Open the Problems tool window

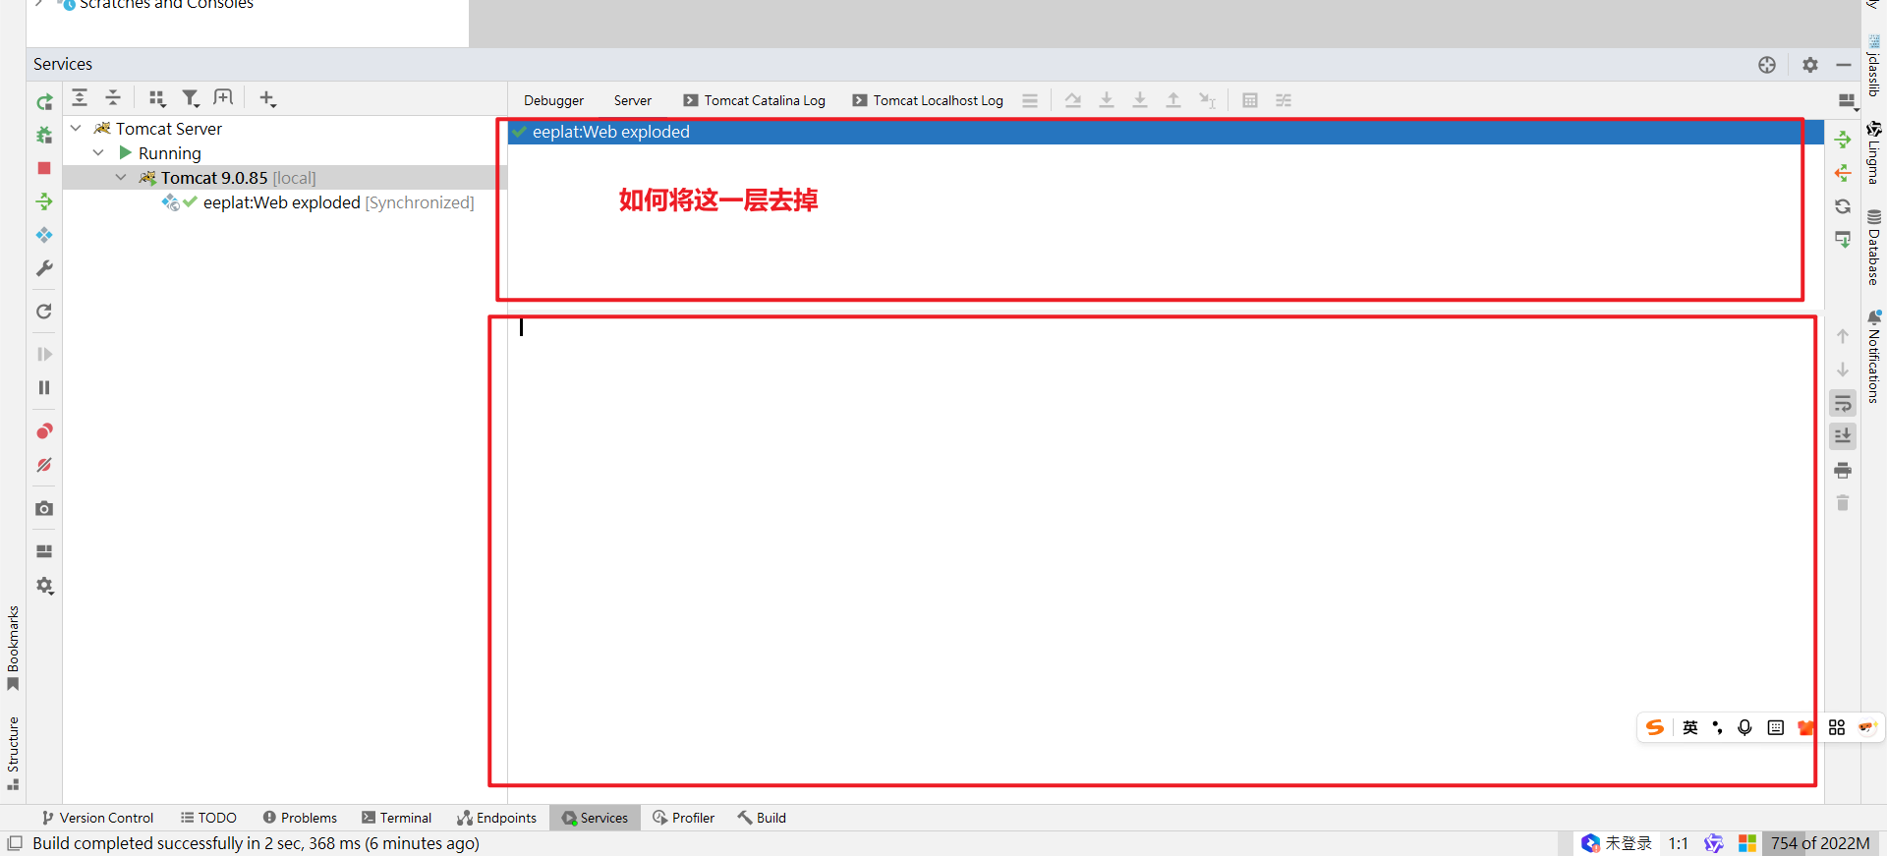pos(300,818)
